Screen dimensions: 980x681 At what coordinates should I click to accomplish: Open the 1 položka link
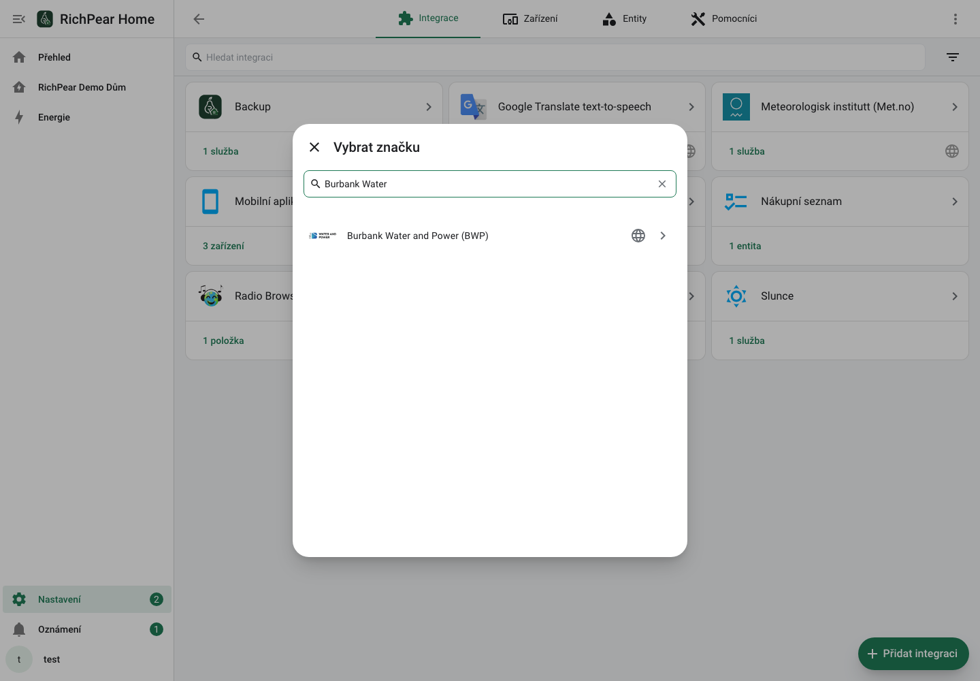223,340
